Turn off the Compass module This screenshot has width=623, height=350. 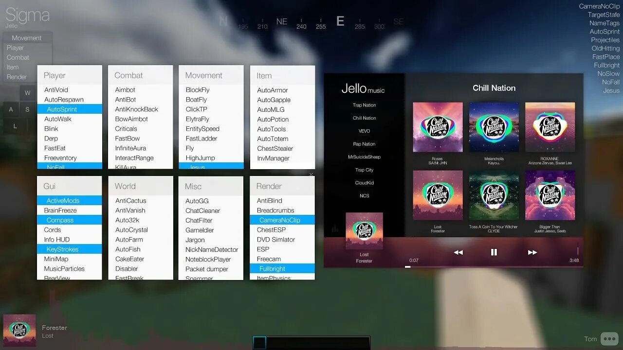(x=70, y=220)
